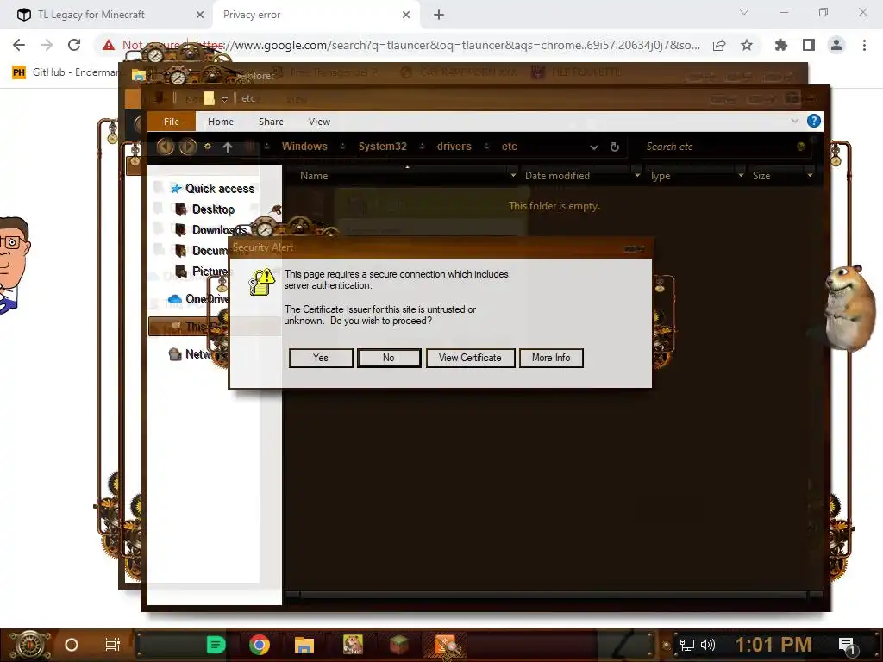The height and width of the screenshot is (662, 883).
Task: Click No in the Security Alert dialog
Action: (x=389, y=358)
